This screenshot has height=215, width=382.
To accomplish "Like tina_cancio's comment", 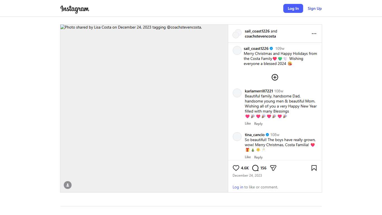I will click(248, 157).
